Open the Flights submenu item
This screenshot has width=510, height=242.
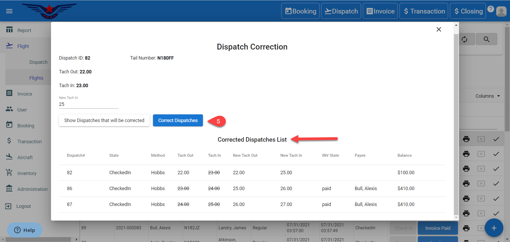(x=36, y=78)
